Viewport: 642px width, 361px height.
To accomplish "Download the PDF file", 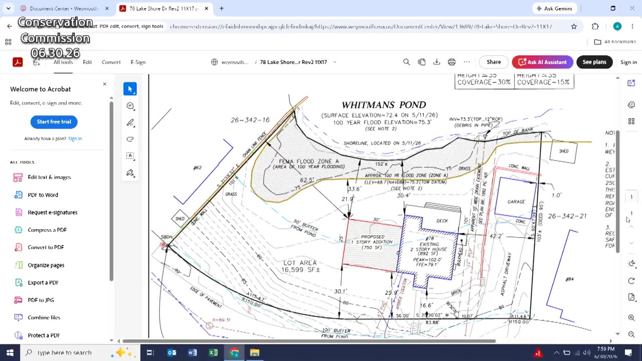I will 437,62.
